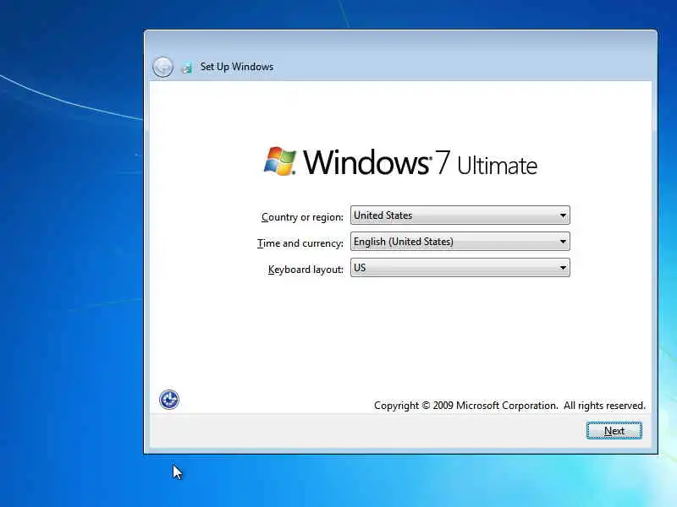The image size is (677, 507).
Task: Click the 'Windows 7 Ultimate' heading text
Action: pyautogui.click(x=421, y=162)
